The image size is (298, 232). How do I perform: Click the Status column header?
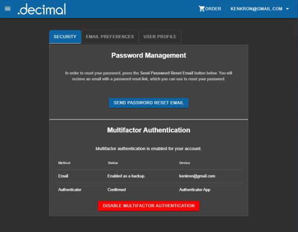point(113,163)
